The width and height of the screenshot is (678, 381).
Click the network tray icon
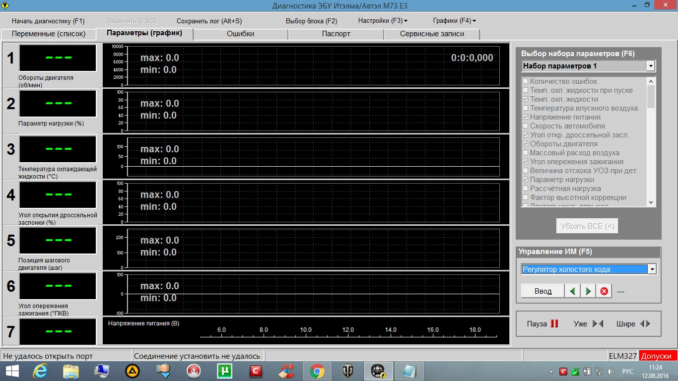coord(599,371)
